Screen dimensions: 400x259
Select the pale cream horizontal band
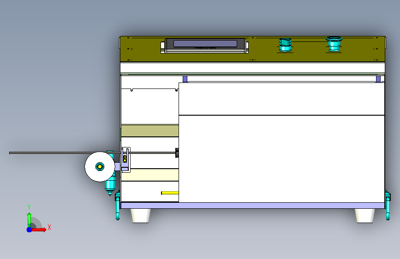click(150, 175)
